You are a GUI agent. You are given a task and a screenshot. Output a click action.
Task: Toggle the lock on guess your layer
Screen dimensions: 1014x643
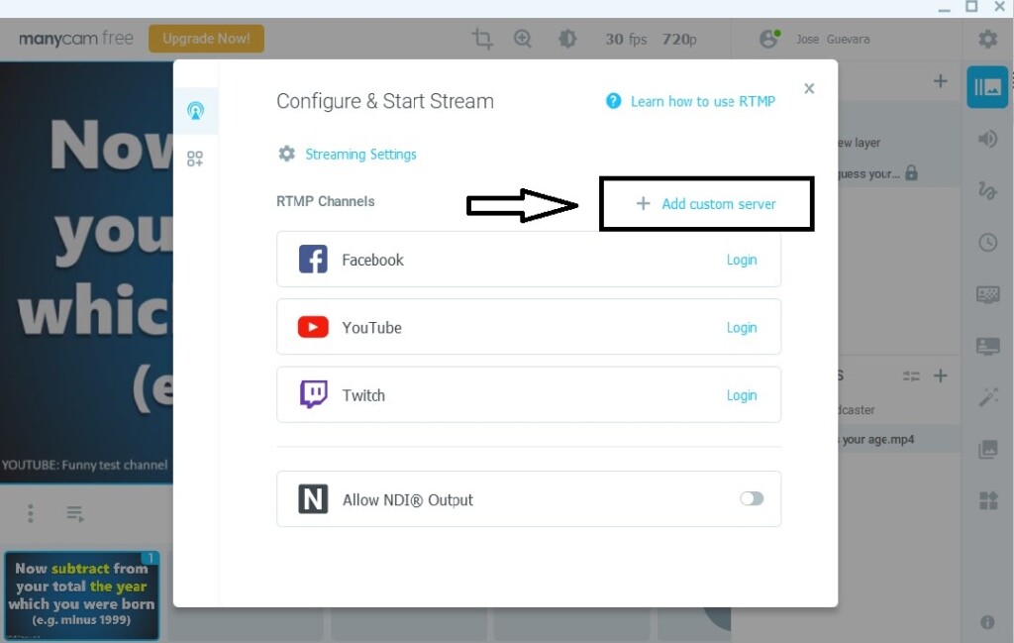(x=911, y=172)
